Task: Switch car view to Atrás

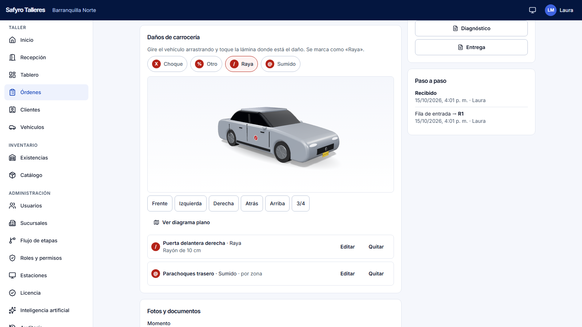Action: pos(252,203)
